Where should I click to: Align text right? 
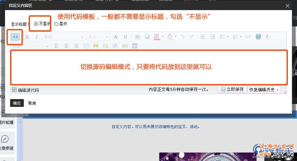pyautogui.click(x=76, y=46)
